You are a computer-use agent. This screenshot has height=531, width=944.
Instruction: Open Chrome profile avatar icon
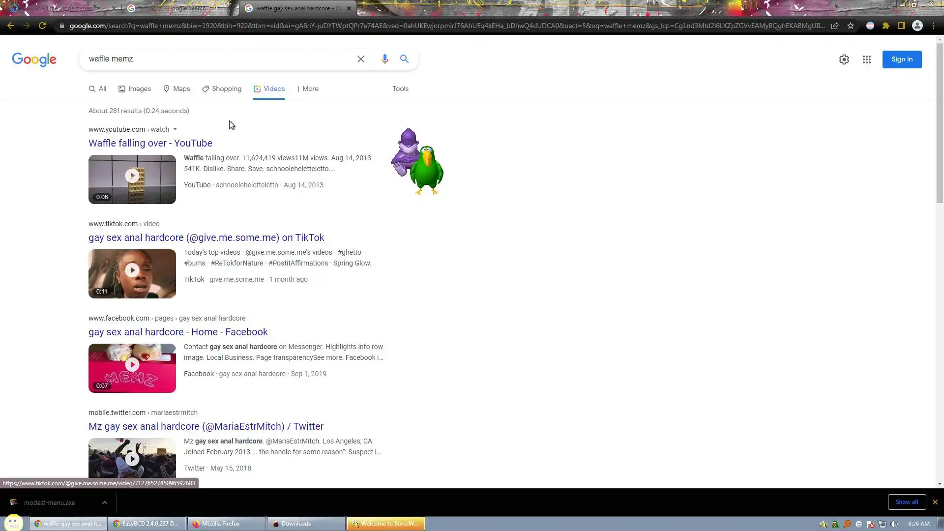(917, 26)
